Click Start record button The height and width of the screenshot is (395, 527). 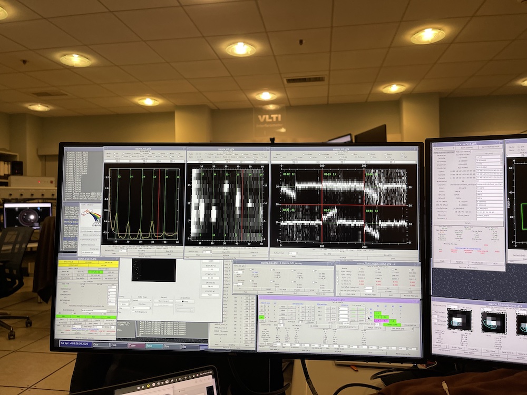164,301
